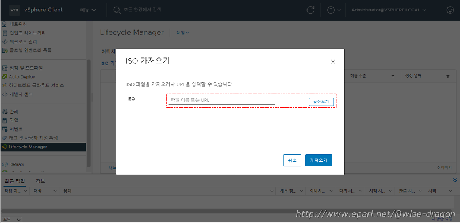This screenshot has height=223, width=460.
Task: Close the ISO 가져오기 dialog
Action: pos(333,61)
